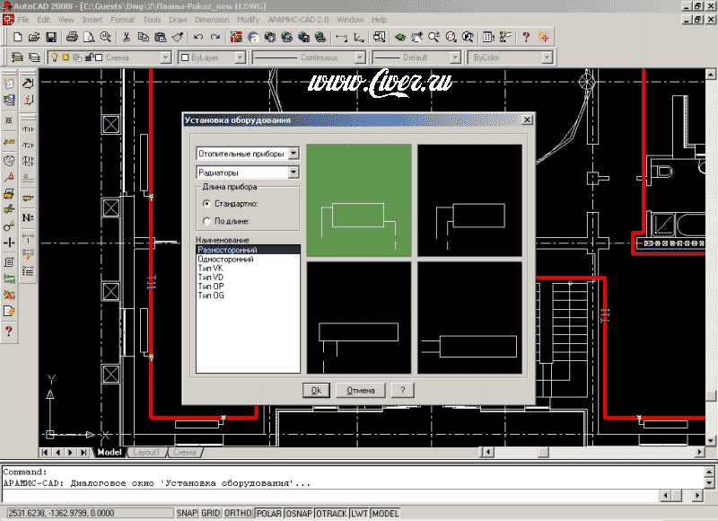Image resolution: width=718 pixels, height=521 pixels.
Task: Open the file with the Open folder icon
Action: [x=33, y=38]
